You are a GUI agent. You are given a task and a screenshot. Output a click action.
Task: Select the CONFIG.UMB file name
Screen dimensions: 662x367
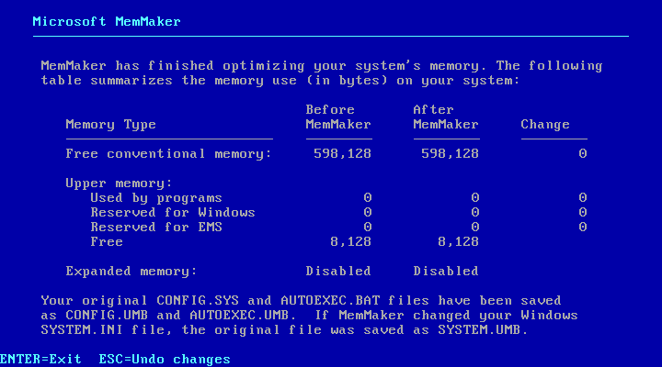click(x=107, y=316)
